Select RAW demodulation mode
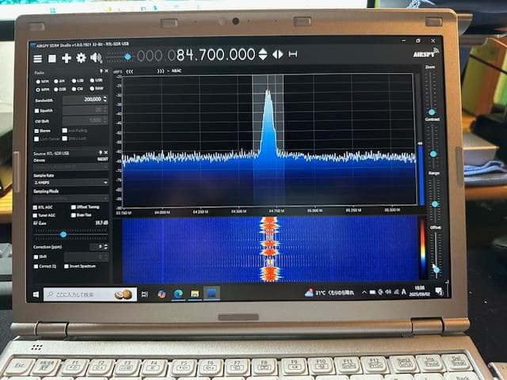507x380 pixels. point(97,88)
